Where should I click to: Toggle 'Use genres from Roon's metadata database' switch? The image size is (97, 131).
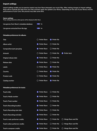pos(38,24)
